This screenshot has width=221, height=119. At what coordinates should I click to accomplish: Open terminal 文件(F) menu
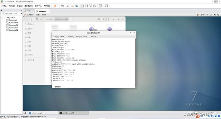click(x=55, y=36)
